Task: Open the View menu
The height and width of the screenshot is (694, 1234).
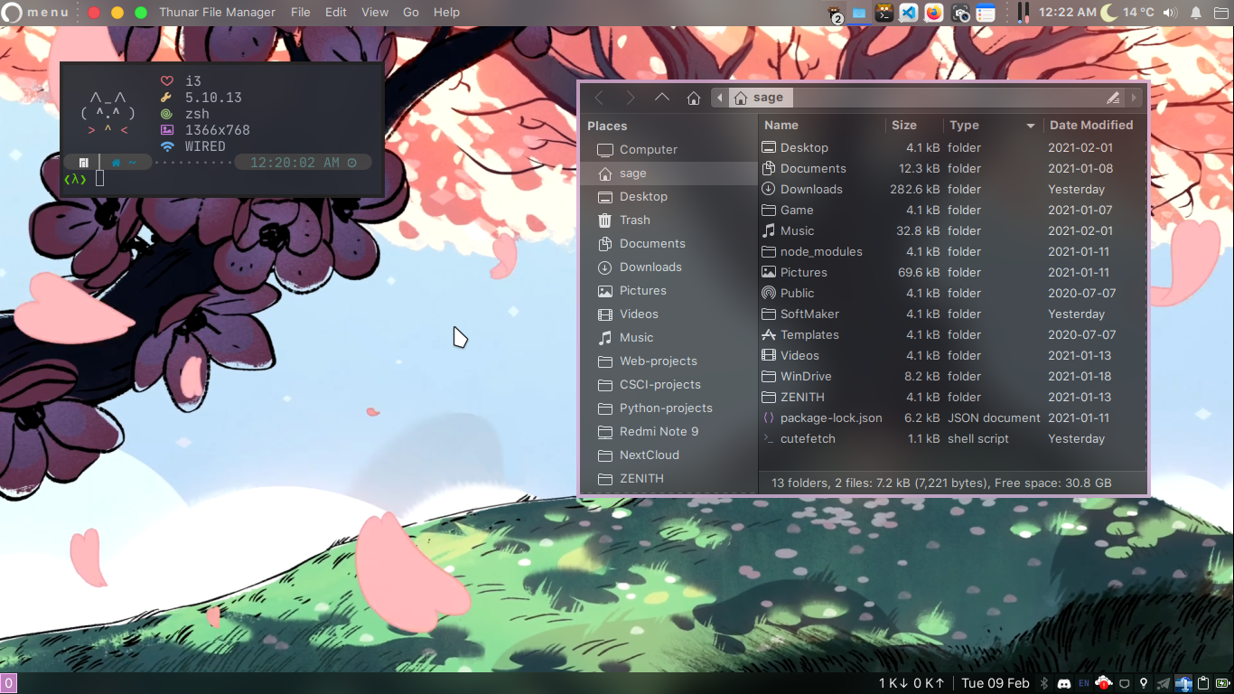Action: click(x=375, y=13)
